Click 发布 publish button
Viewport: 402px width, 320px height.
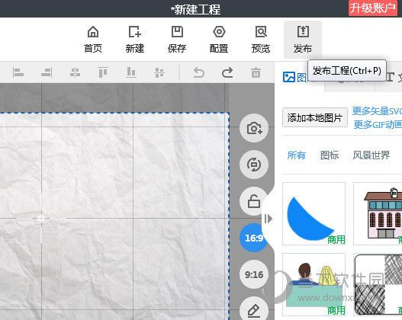[x=303, y=40]
